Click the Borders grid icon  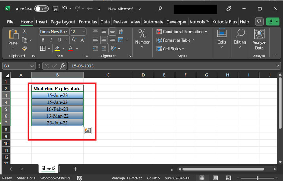[x=43, y=48]
